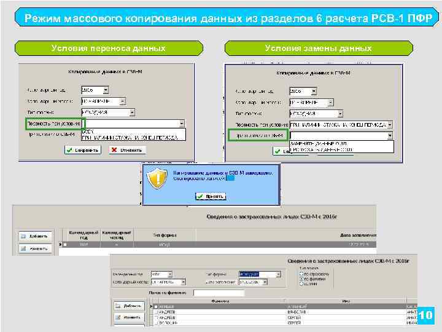The image size is (442, 332).
Task: Toggle checkbox for АНДРЕЕВ ВЯЧЕСЛАВ row
Action: [x=156, y=312]
